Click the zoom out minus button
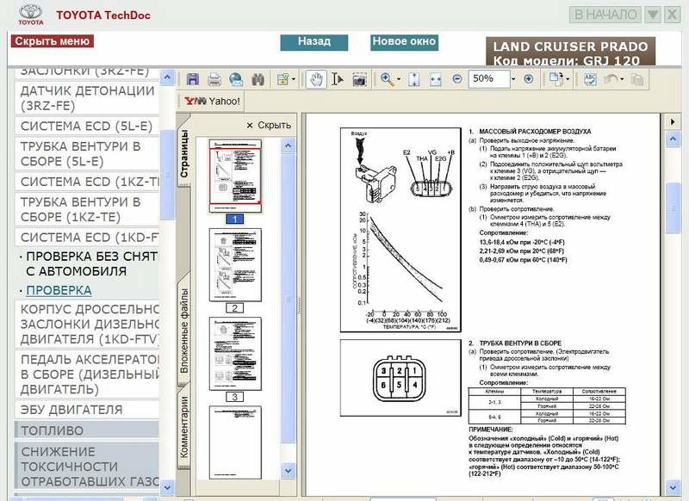Viewport: 689px width, 501px height. (456, 79)
